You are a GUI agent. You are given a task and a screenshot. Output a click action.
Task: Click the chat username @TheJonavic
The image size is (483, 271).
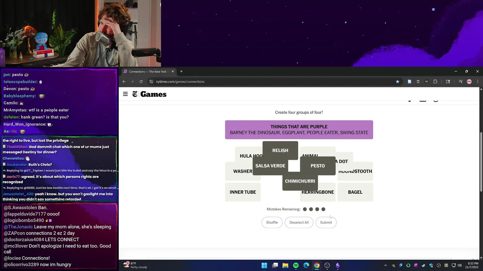(x=18, y=227)
